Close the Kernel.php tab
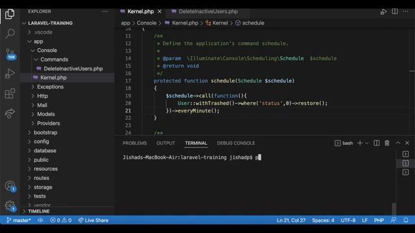 pos(160,12)
